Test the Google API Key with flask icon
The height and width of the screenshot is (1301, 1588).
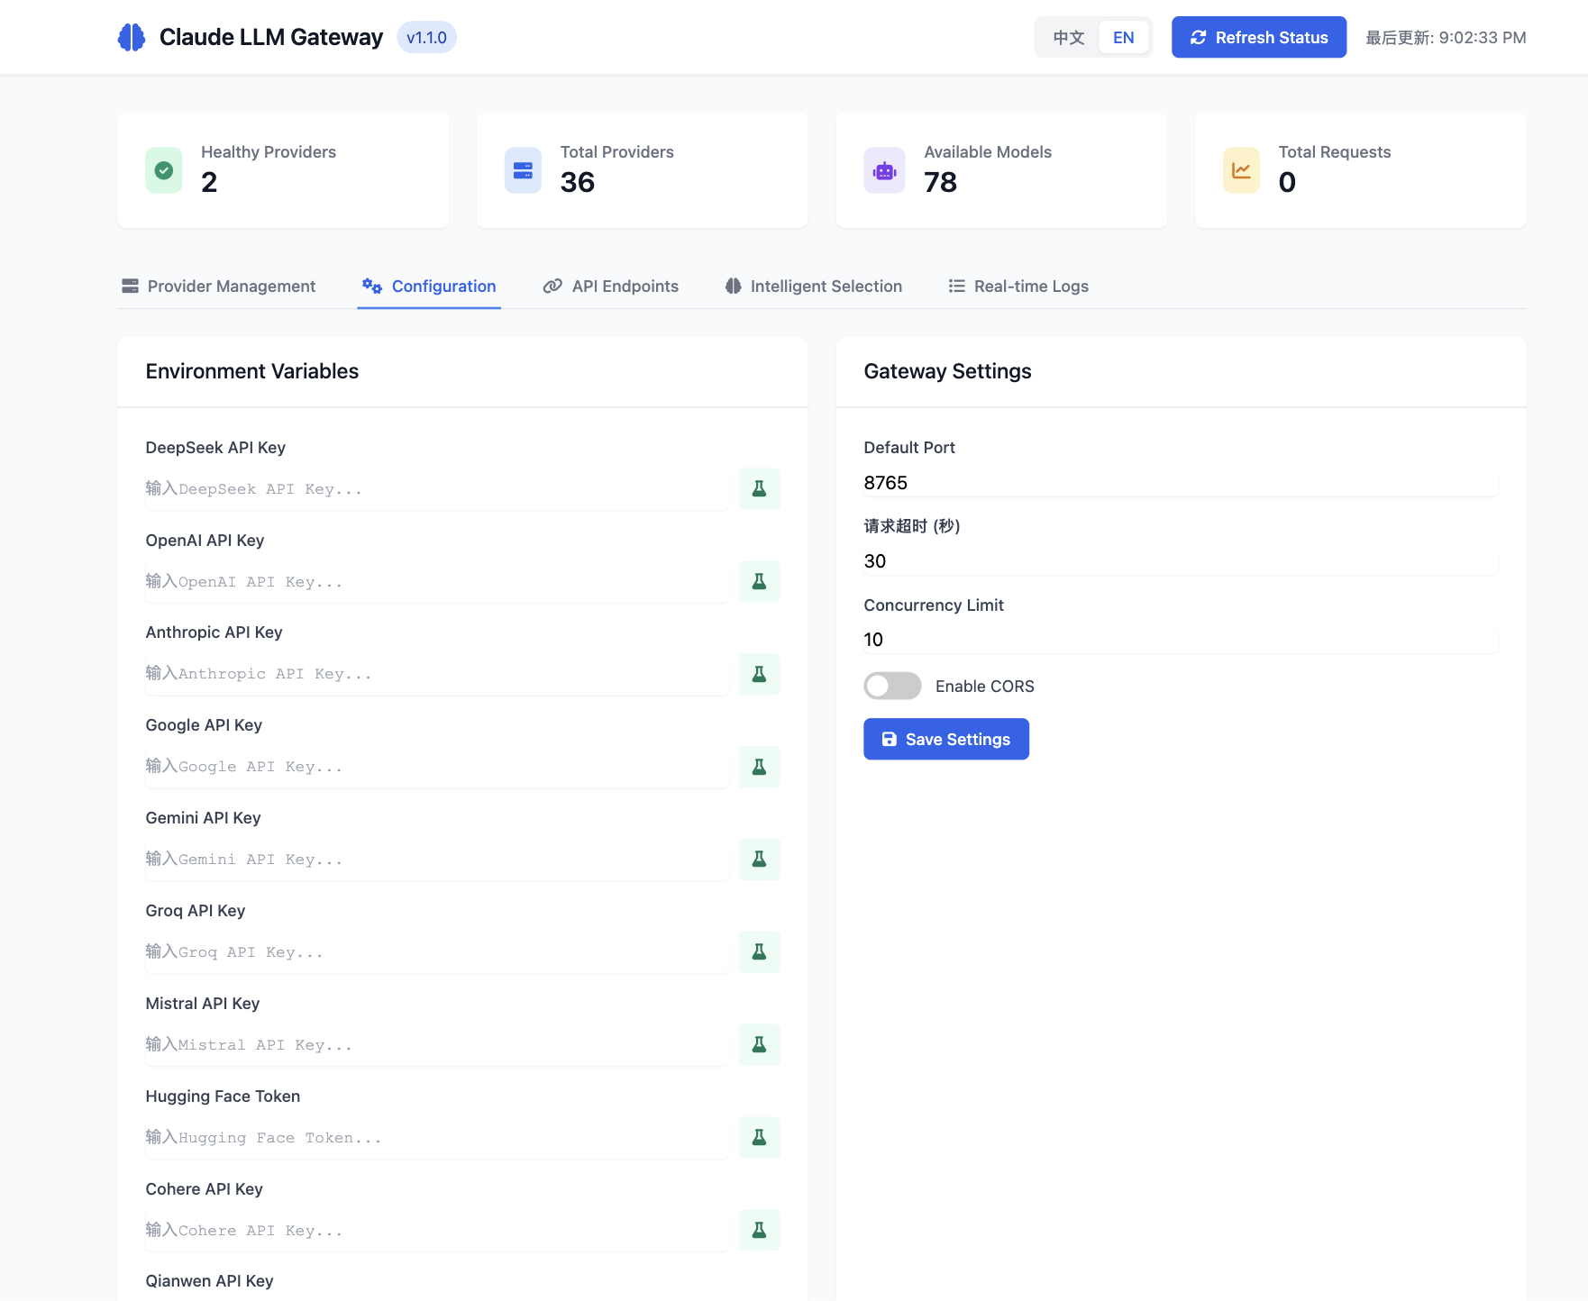(x=759, y=767)
